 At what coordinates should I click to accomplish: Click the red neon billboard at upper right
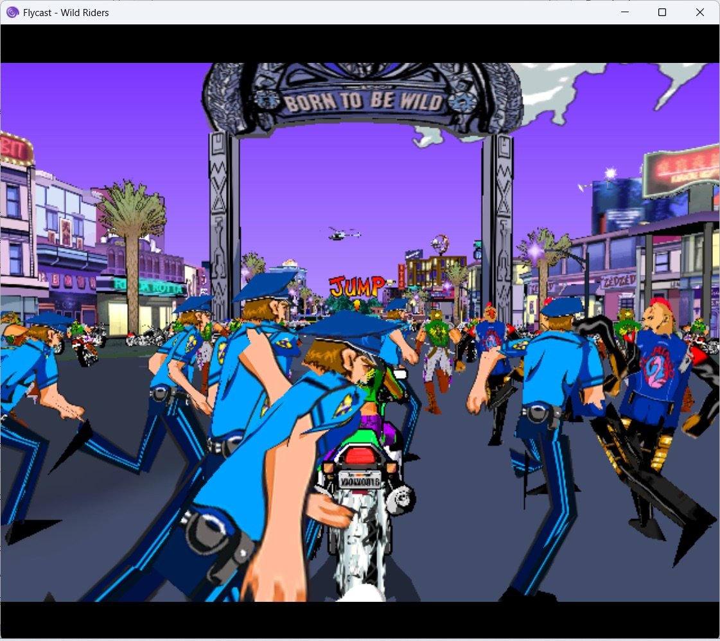(682, 169)
